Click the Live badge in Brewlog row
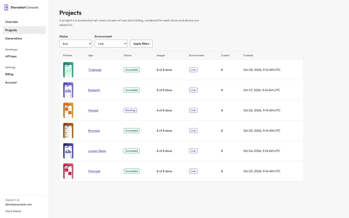 click(x=193, y=130)
